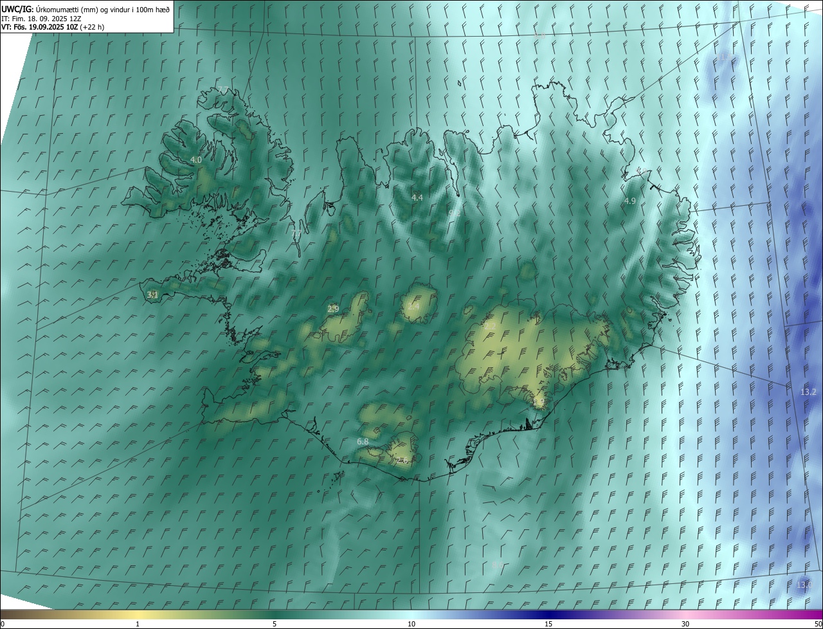Click the 30 tick on the colour scale
The width and height of the screenshot is (823, 629).
click(685, 624)
